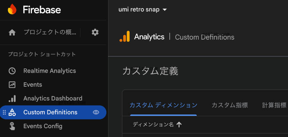Sort by dimension name arrow
Image resolution: width=288 pixels, height=137 pixels.
point(179,125)
